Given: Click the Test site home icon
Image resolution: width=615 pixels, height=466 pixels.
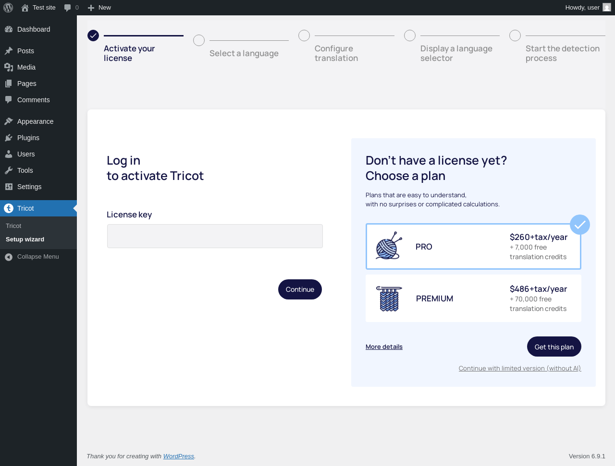Looking at the screenshot, I should pos(25,8).
